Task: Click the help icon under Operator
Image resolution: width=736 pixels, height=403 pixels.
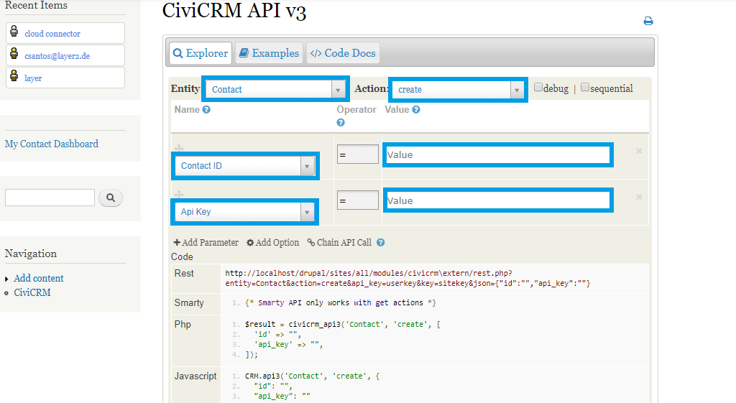Action: point(341,123)
